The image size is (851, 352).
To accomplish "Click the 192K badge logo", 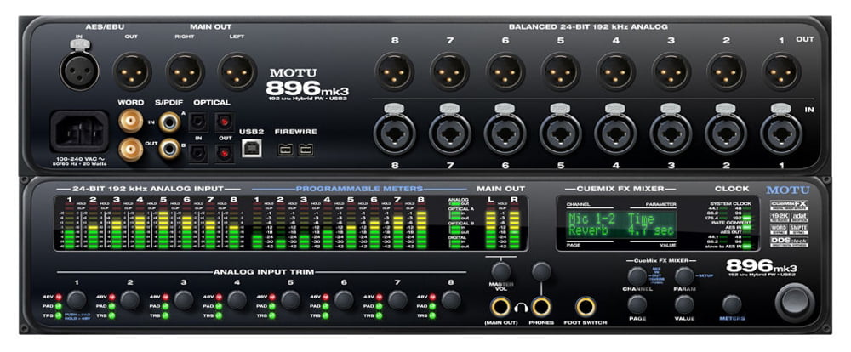I will pos(780,217).
